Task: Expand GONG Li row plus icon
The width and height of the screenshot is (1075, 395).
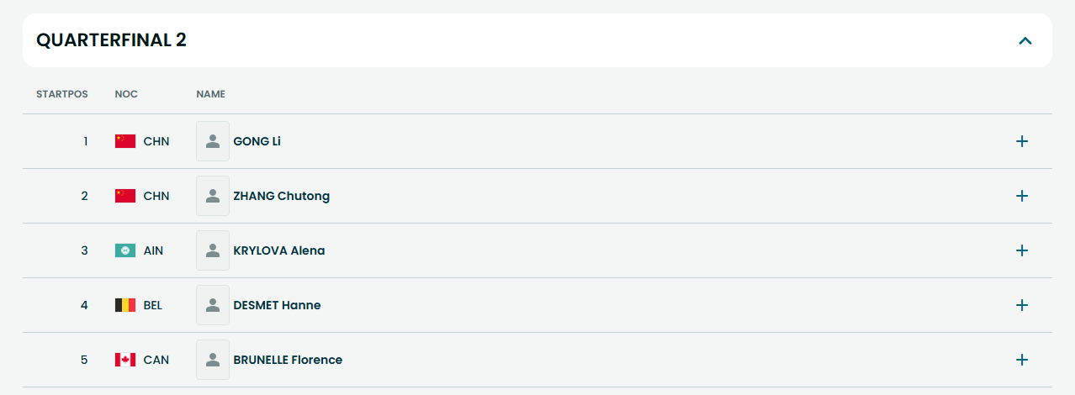Action: [x=1022, y=141]
